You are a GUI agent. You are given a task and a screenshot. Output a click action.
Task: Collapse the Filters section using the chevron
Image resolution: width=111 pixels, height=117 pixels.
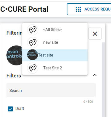[95, 75]
